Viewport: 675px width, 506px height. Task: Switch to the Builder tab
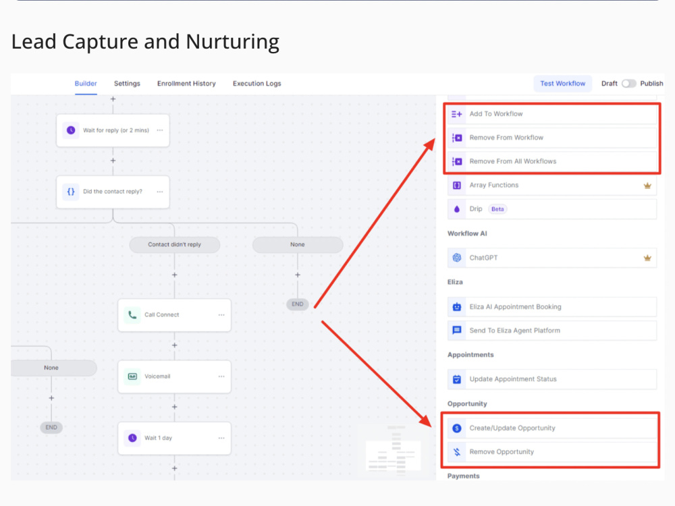click(x=86, y=84)
